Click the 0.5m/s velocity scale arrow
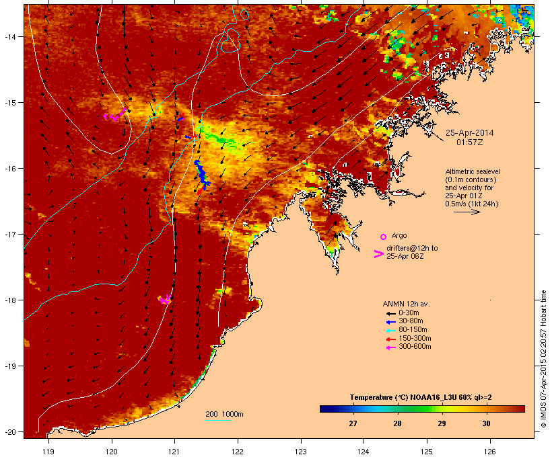Viewport: 552px width, 457px height. pyautogui.click(x=467, y=212)
